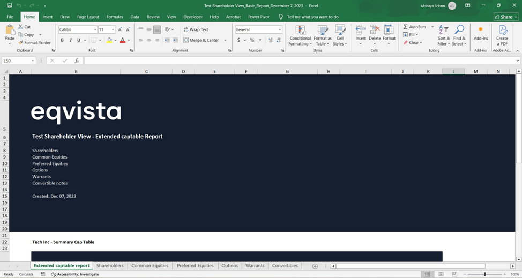
Task: Open the Fill dropdown
Action: click(411, 35)
